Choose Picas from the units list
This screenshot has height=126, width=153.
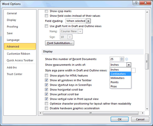click(x=120, y=87)
